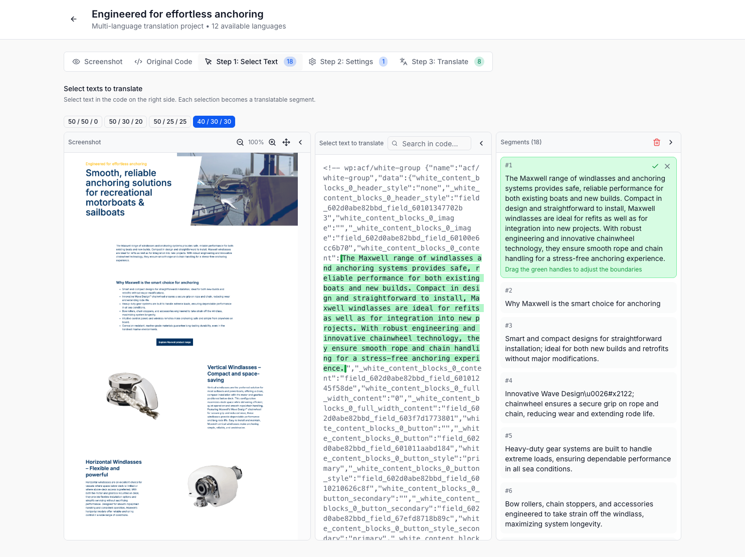Focus the Search in code field

430,143
